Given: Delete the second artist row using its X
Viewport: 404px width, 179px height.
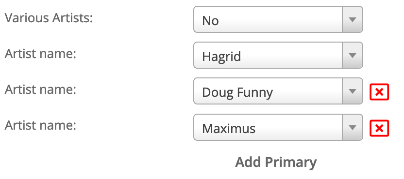Looking at the screenshot, I should (x=379, y=92).
